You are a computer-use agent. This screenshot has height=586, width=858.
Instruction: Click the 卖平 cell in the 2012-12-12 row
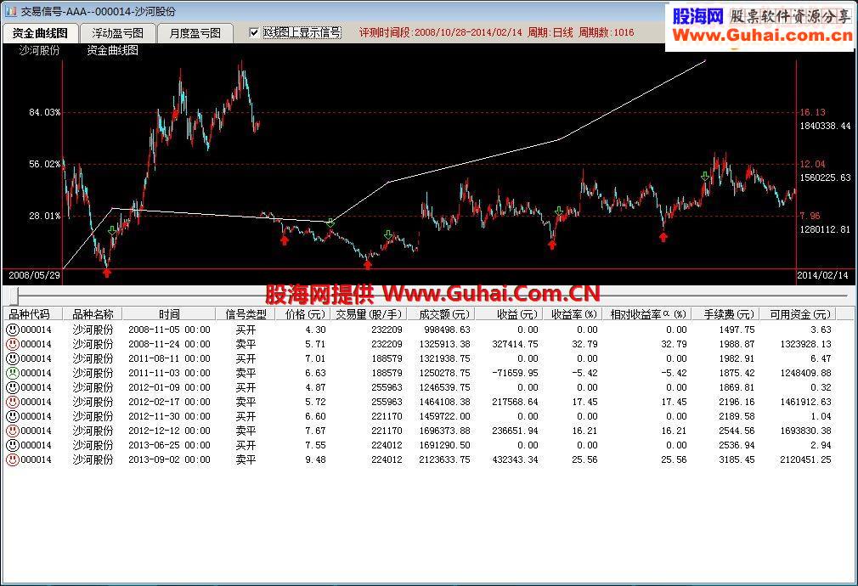[246, 431]
